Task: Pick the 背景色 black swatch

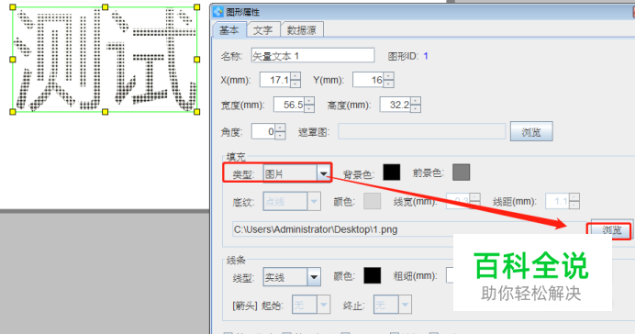Action: 392,173
